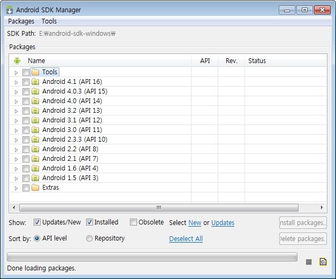Screen dimensions: 336x279
Task: Click the Rev. column header
Action: pyautogui.click(x=232, y=61)
